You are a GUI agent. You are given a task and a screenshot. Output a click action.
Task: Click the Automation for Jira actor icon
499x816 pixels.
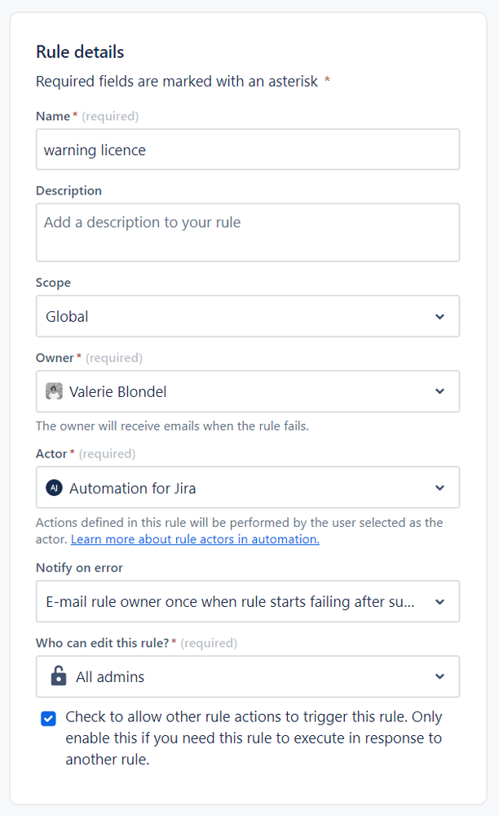click(x=54, y=488)
